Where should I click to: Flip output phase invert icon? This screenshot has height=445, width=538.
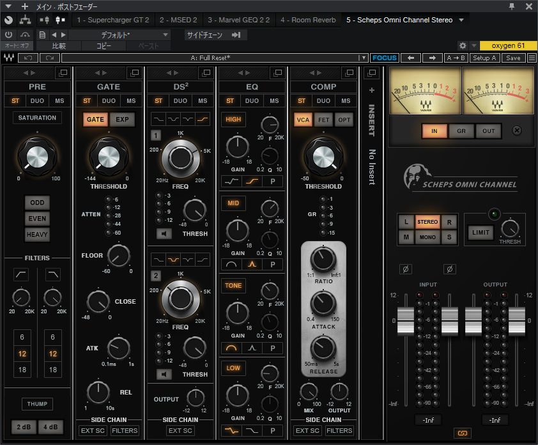pyautogui.click(x=450, y=269)
